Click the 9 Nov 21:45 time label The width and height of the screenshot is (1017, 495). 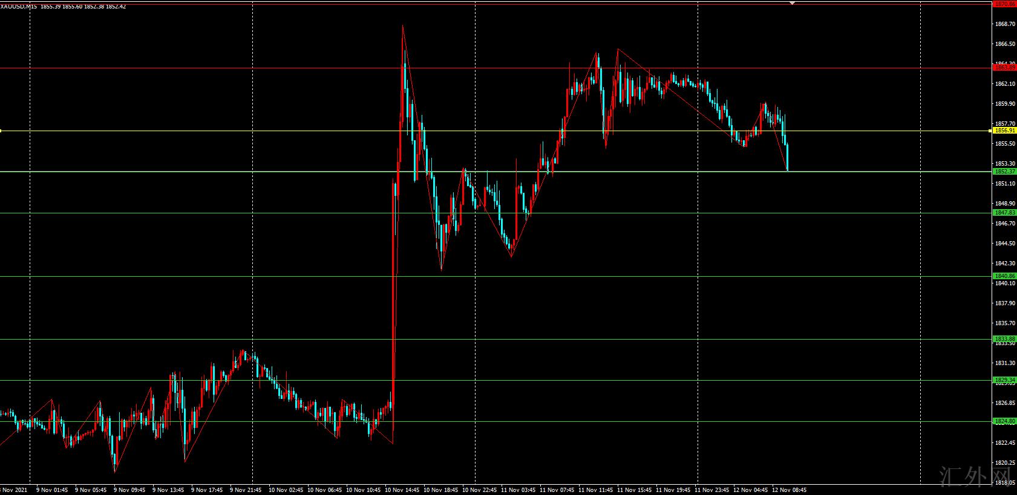coord(246,490)
